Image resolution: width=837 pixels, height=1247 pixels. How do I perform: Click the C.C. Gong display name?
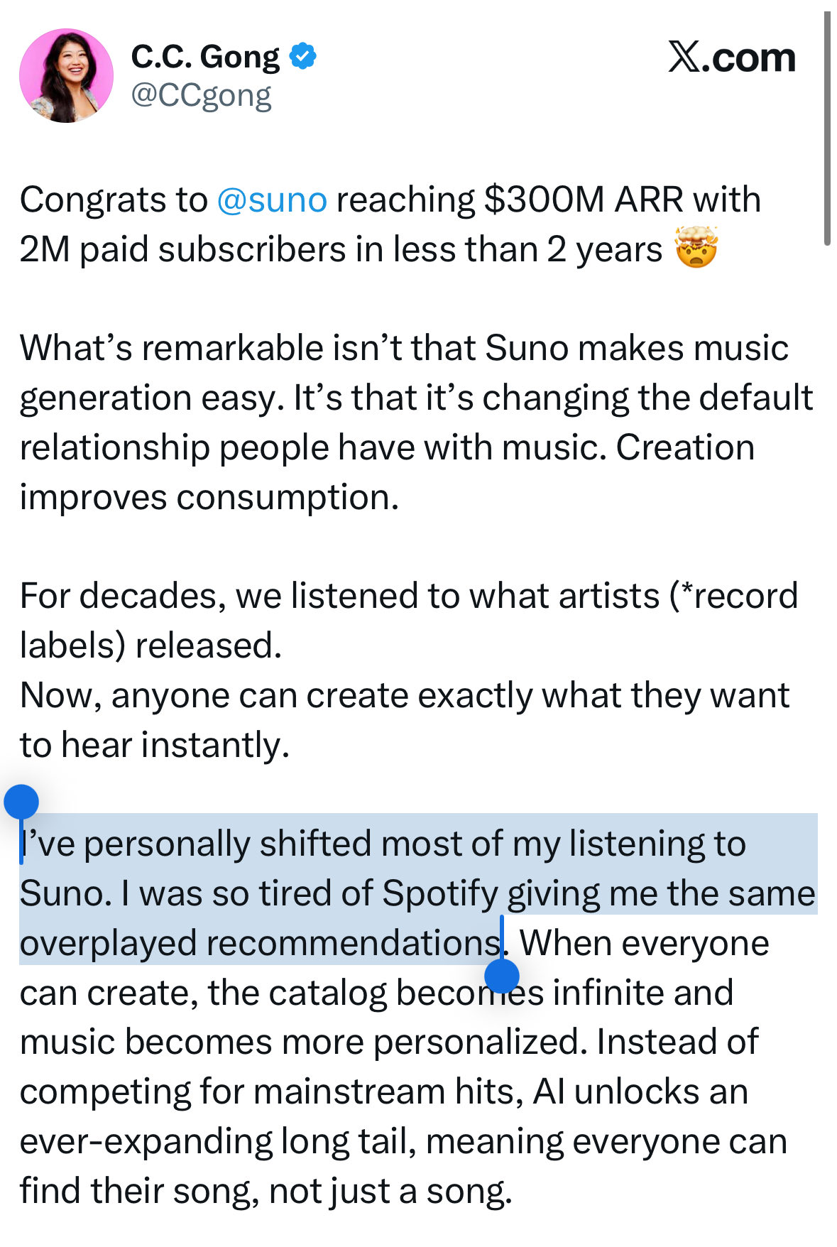(x=205, y=57)
